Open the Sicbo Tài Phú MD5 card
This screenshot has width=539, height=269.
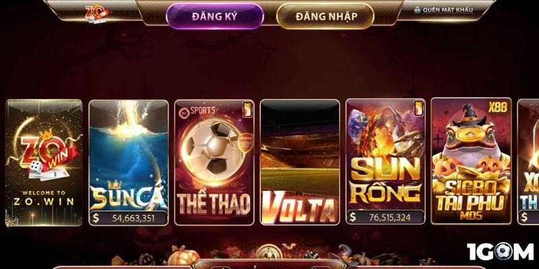[471, 161]
